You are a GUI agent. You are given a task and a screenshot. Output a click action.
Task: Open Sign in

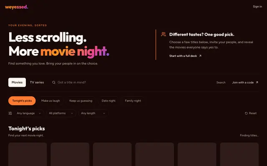(257, 7)
